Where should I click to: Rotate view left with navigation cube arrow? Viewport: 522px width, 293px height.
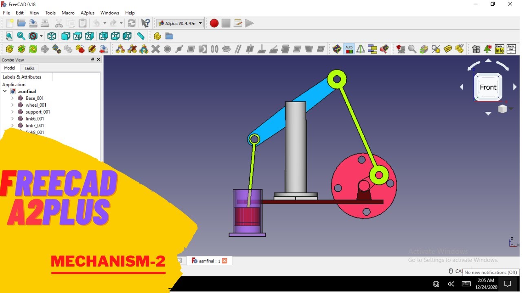(462, 87)
